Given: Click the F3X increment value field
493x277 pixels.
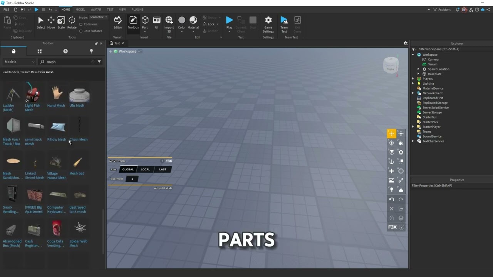Looking at the screenshot, I should [x=132, y=179].
